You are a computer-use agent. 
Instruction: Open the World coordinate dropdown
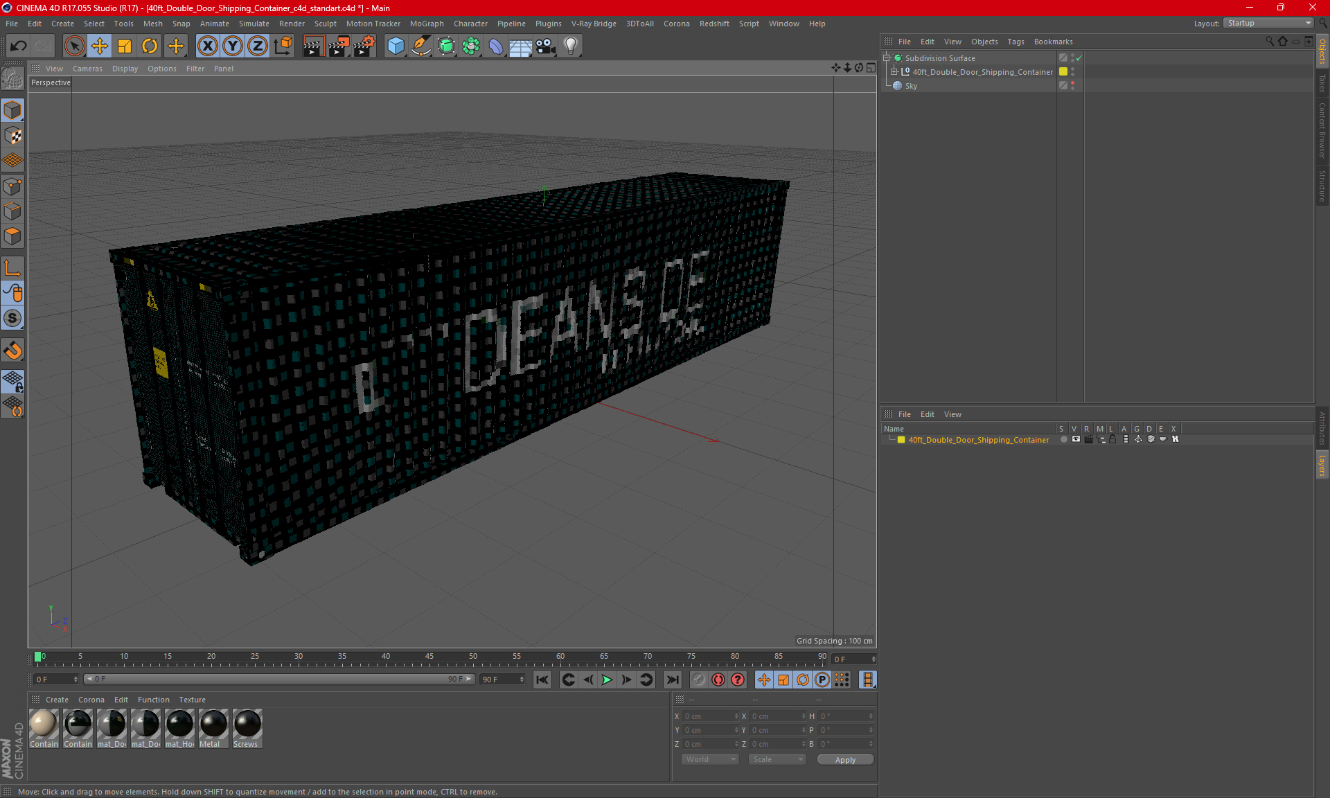point(710,759)
